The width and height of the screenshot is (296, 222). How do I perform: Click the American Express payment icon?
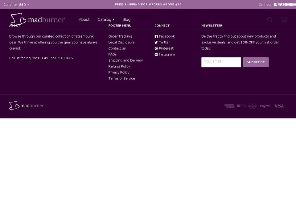pos(229,106)
